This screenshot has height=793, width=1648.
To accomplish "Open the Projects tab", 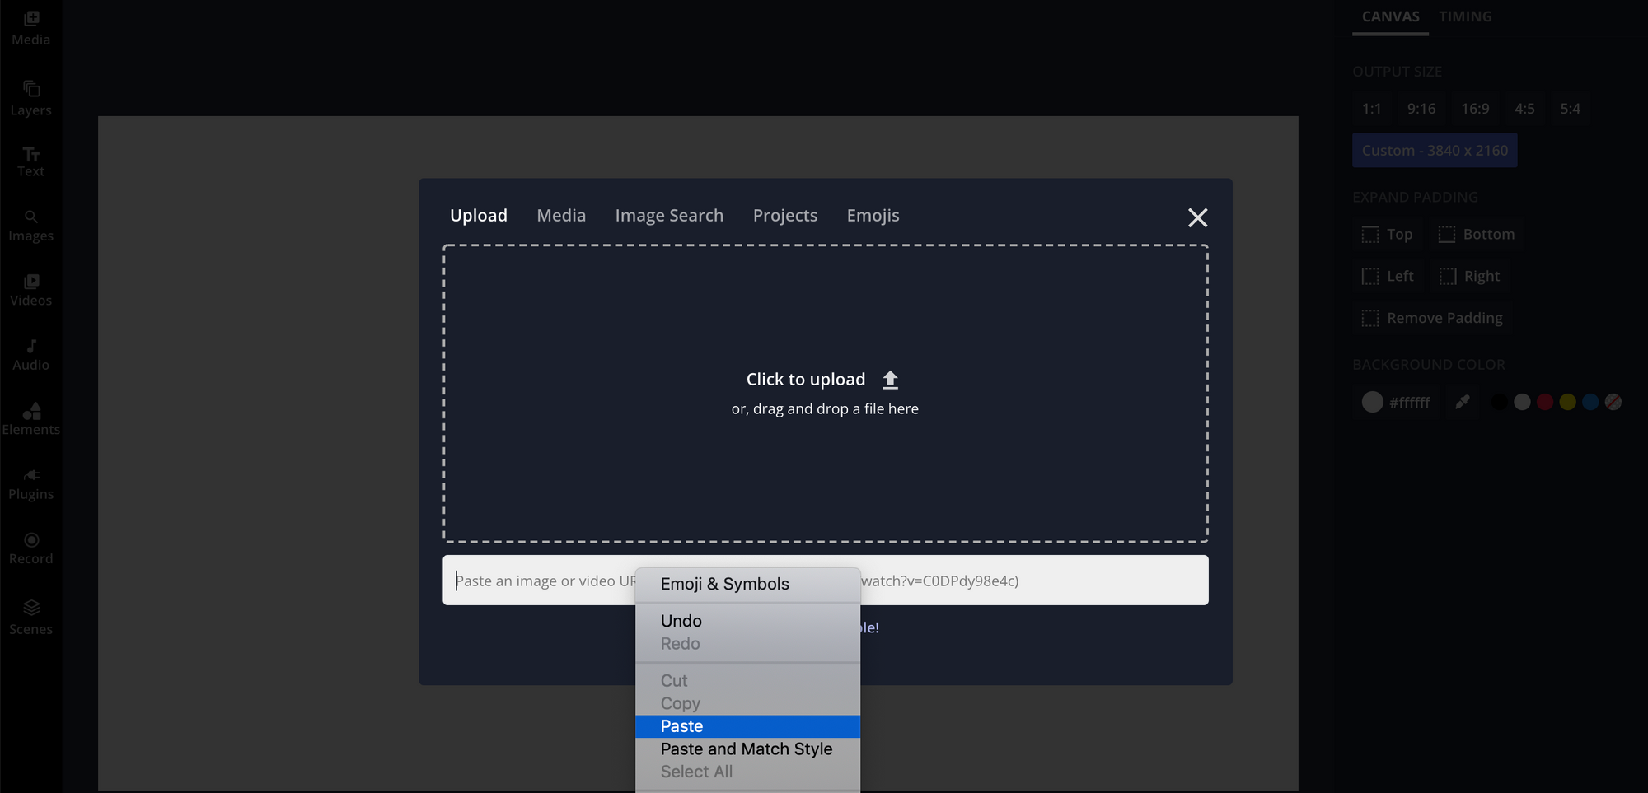I will pyautogui.click(x=784, y=216).
